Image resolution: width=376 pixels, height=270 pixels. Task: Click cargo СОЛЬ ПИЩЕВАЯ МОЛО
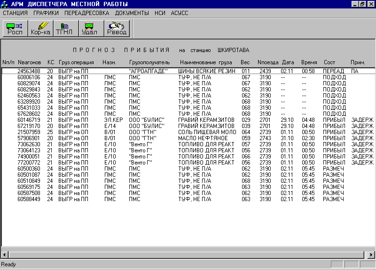click(x=207, y=132)
